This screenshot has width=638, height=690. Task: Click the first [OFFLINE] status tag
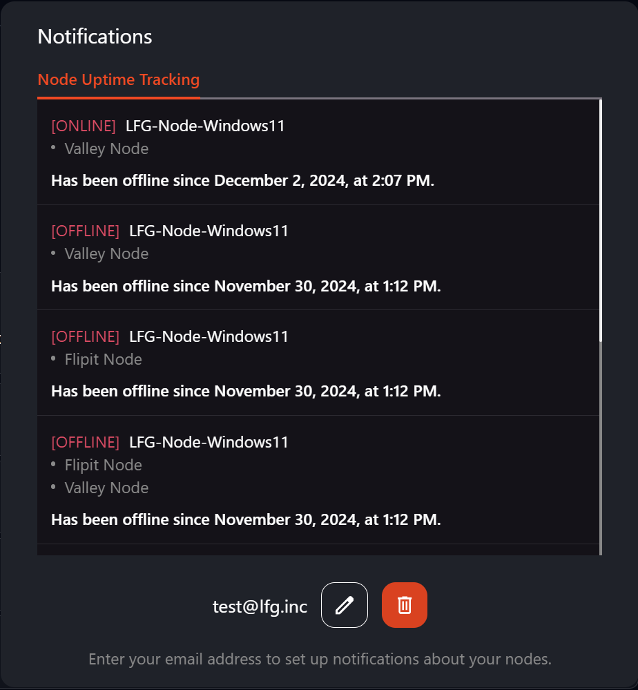pos(86,231)
